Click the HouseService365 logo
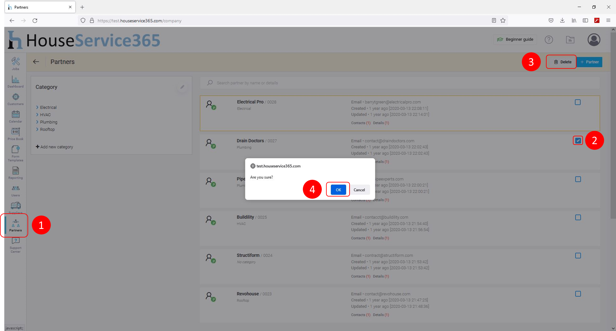This screenshot has height=331, width=616. 84,40
